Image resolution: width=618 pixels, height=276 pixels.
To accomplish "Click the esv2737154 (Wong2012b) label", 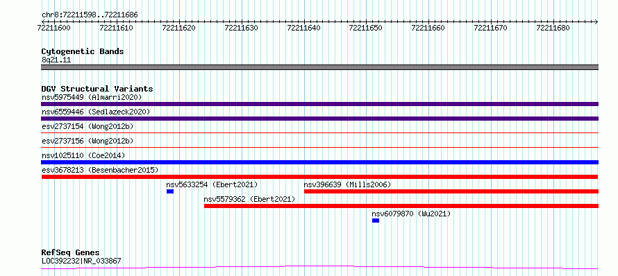I will coord(87,126).
